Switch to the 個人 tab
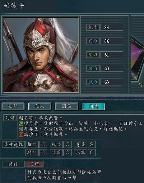Image resolution: width=144 pixels, height=183 pixels. tap(40, 106)
